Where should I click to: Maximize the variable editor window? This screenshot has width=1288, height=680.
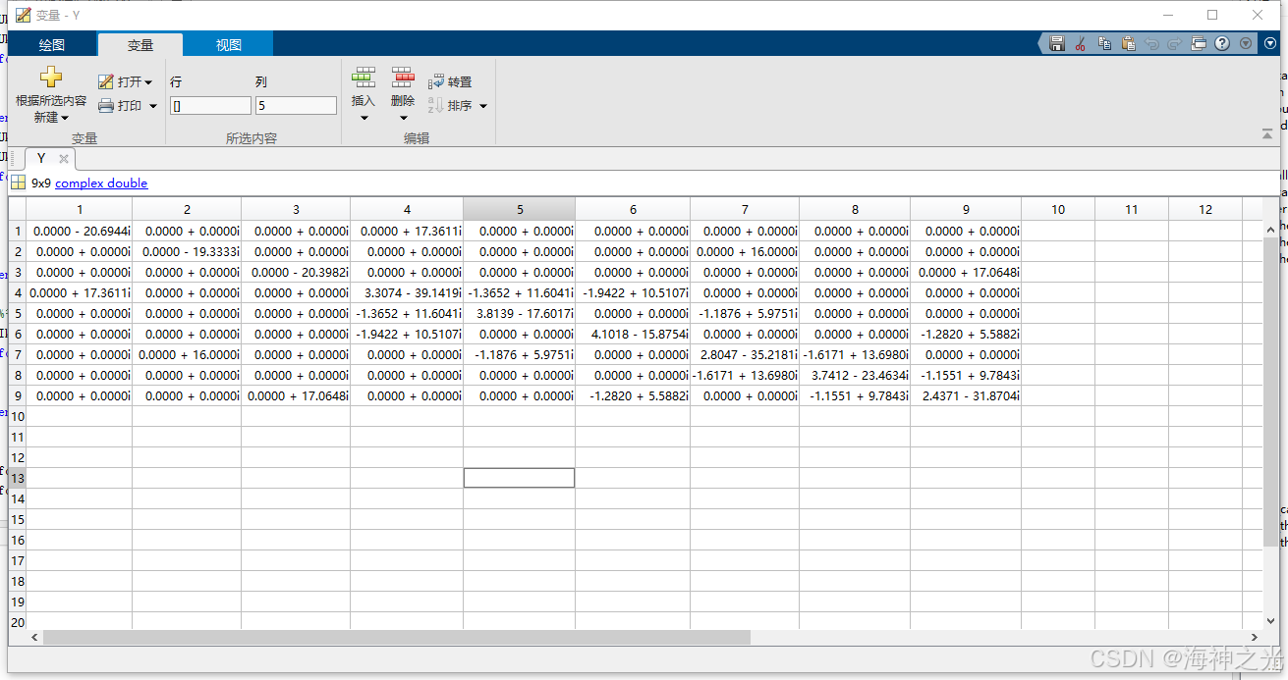pyautogui.click(x=1212, y=15)
